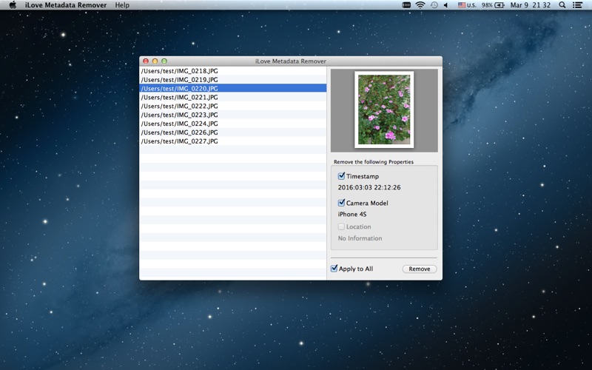592x370 pixels.
Task: Check the 98% battery indicator
Action: pos(493,5)
